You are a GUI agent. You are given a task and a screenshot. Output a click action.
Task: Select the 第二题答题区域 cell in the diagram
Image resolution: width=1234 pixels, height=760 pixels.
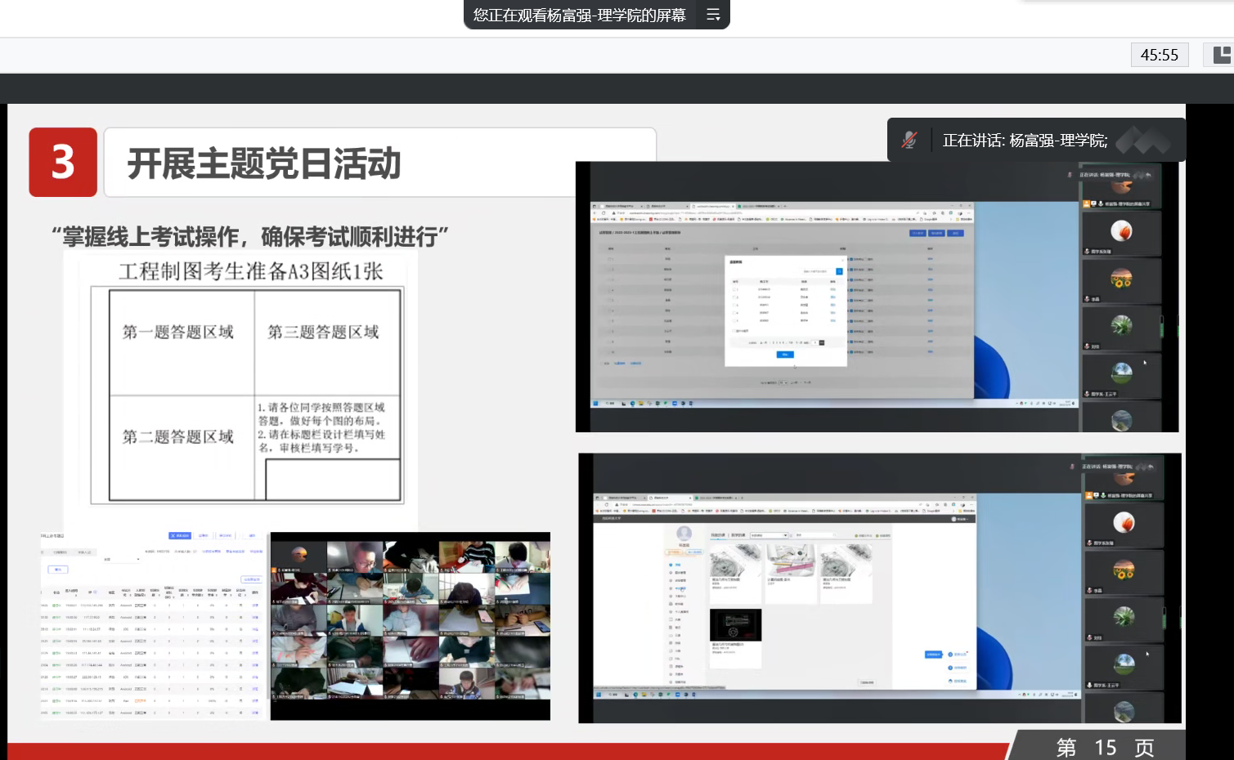point(178,437)
